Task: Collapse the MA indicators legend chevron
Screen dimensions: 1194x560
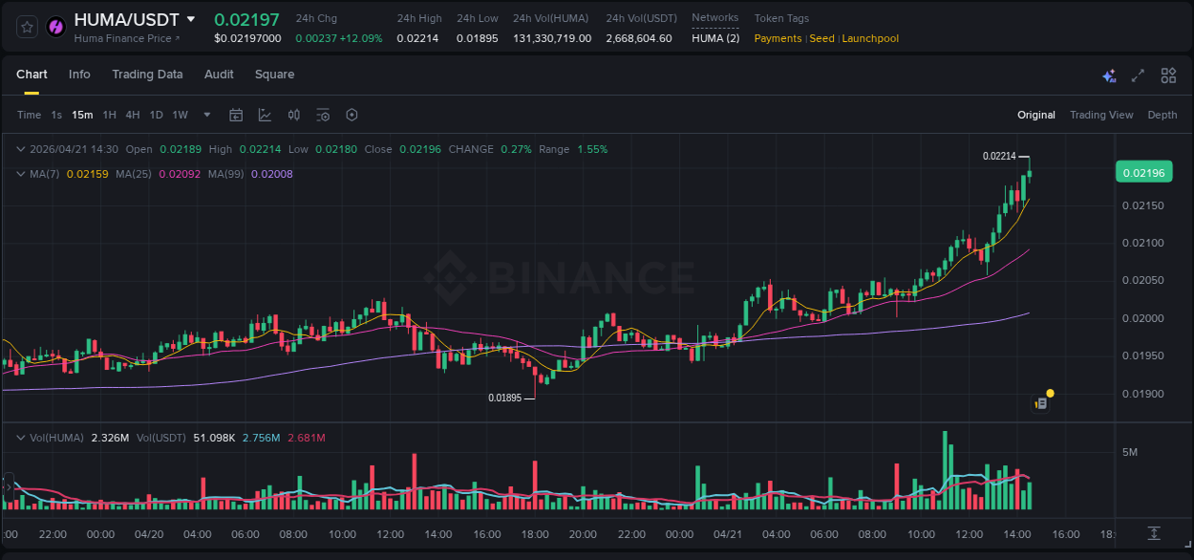Action: coord(20,174)
